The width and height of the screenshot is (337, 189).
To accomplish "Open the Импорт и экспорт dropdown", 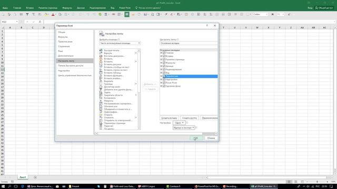I will point(184,128).
